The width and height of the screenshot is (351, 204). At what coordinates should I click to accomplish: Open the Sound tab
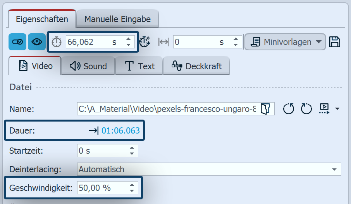[x=88, y=66]
